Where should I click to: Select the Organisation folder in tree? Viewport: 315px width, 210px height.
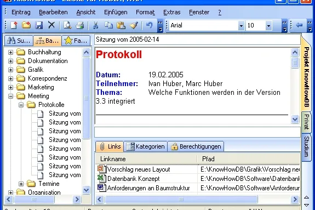(44, 192)
